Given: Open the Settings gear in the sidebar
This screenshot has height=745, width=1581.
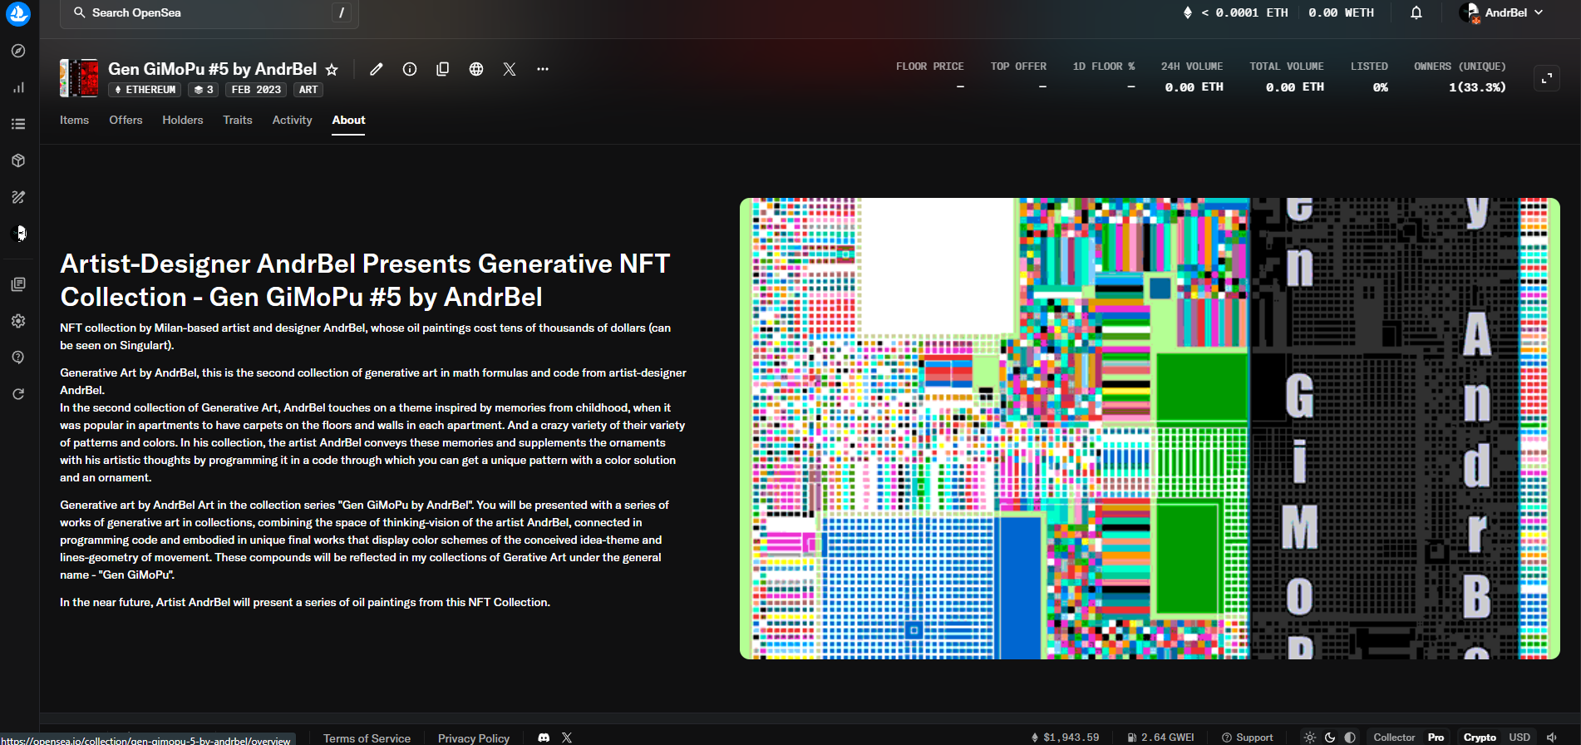Looking at the screenshot, I should pos(18,321).
